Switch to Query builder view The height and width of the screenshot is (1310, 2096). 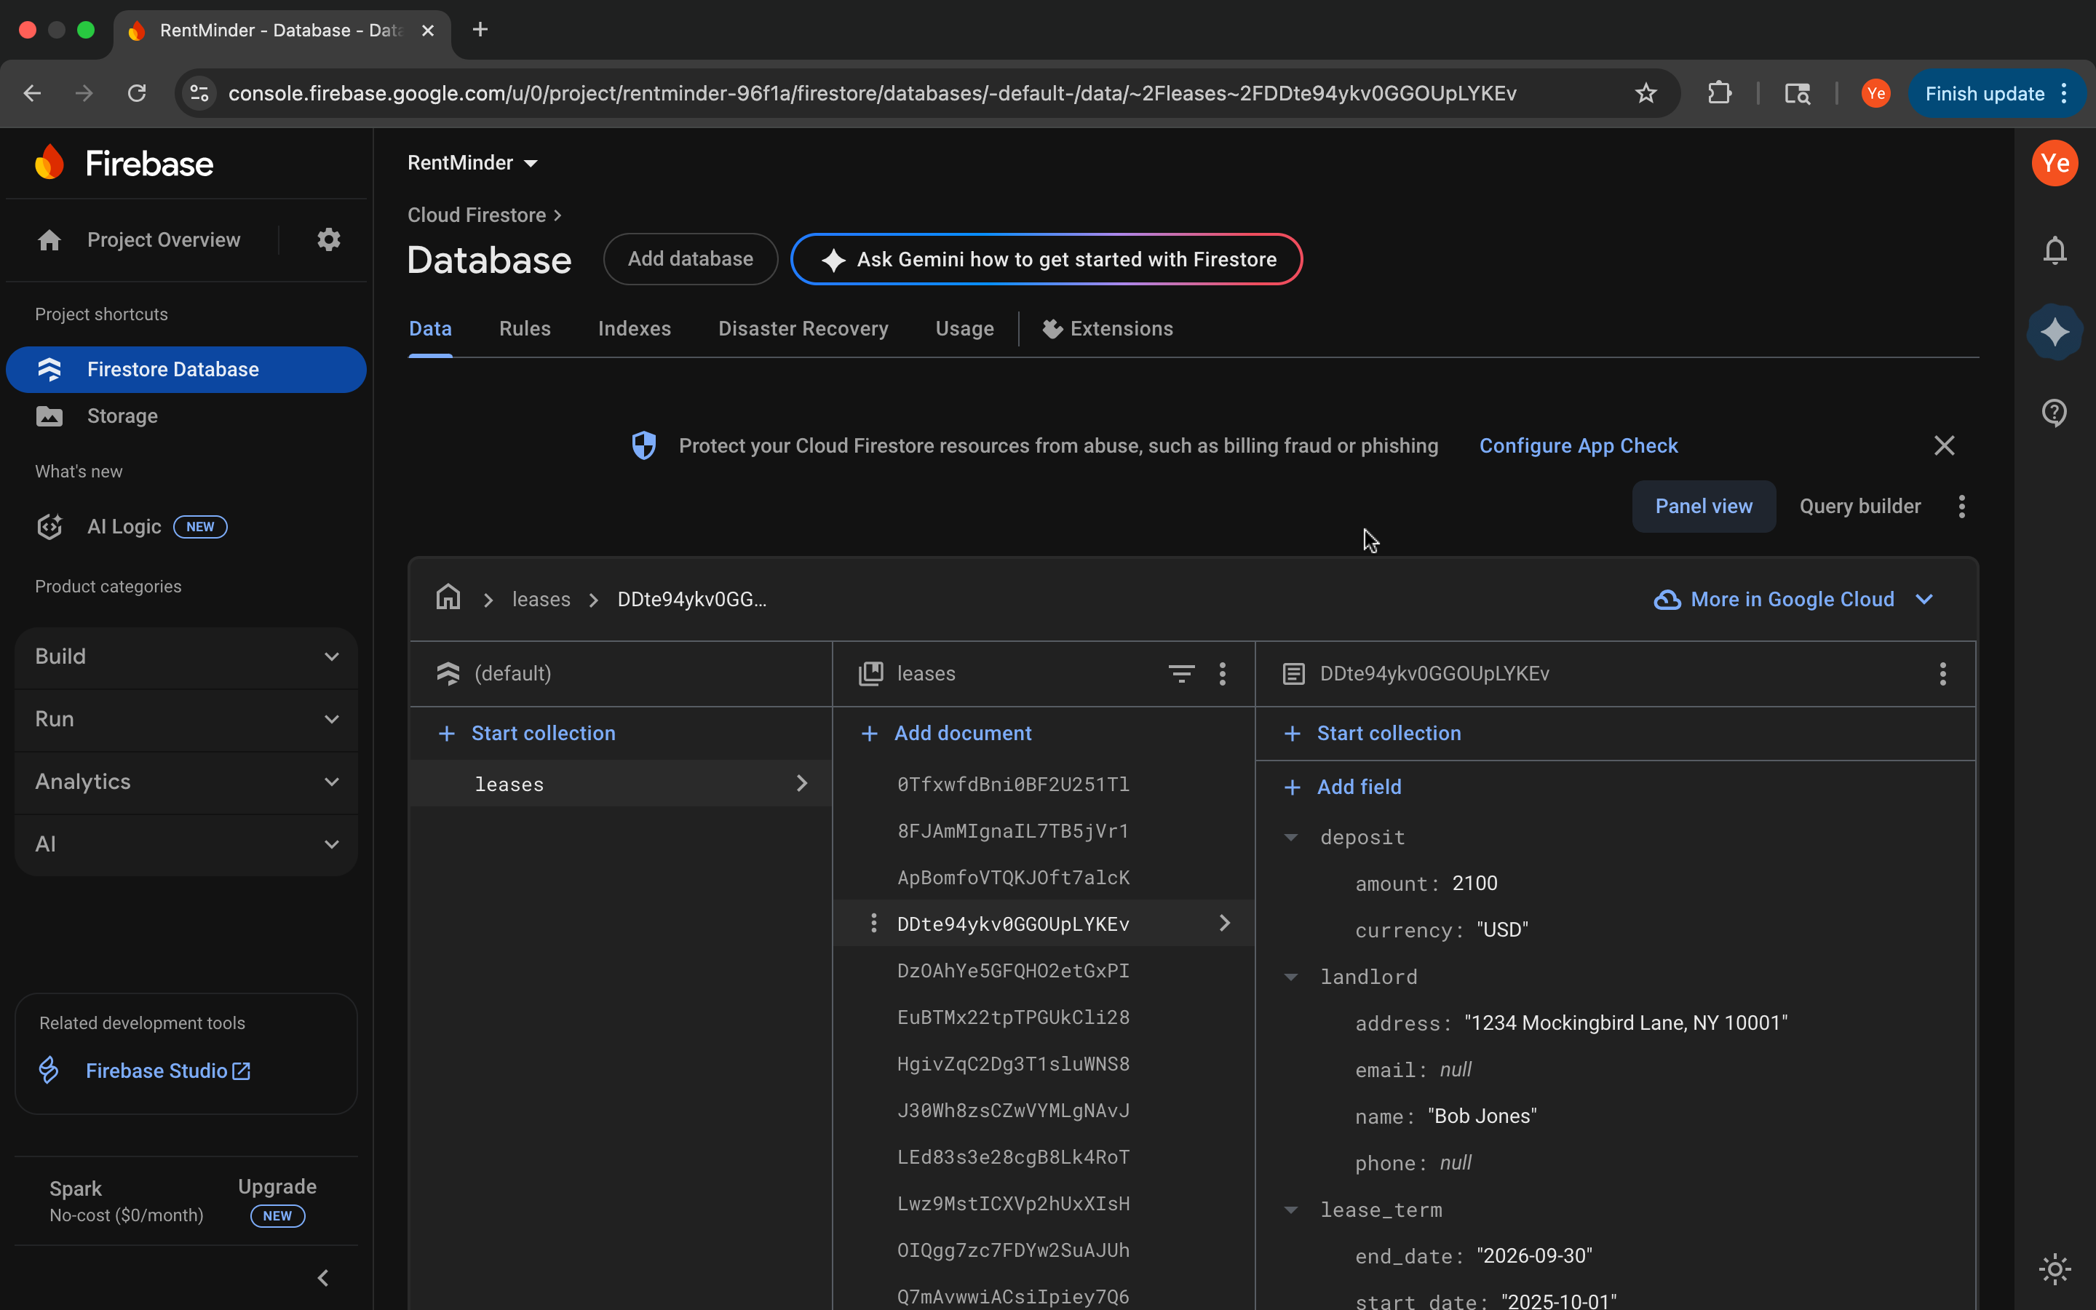point(1859,506)
